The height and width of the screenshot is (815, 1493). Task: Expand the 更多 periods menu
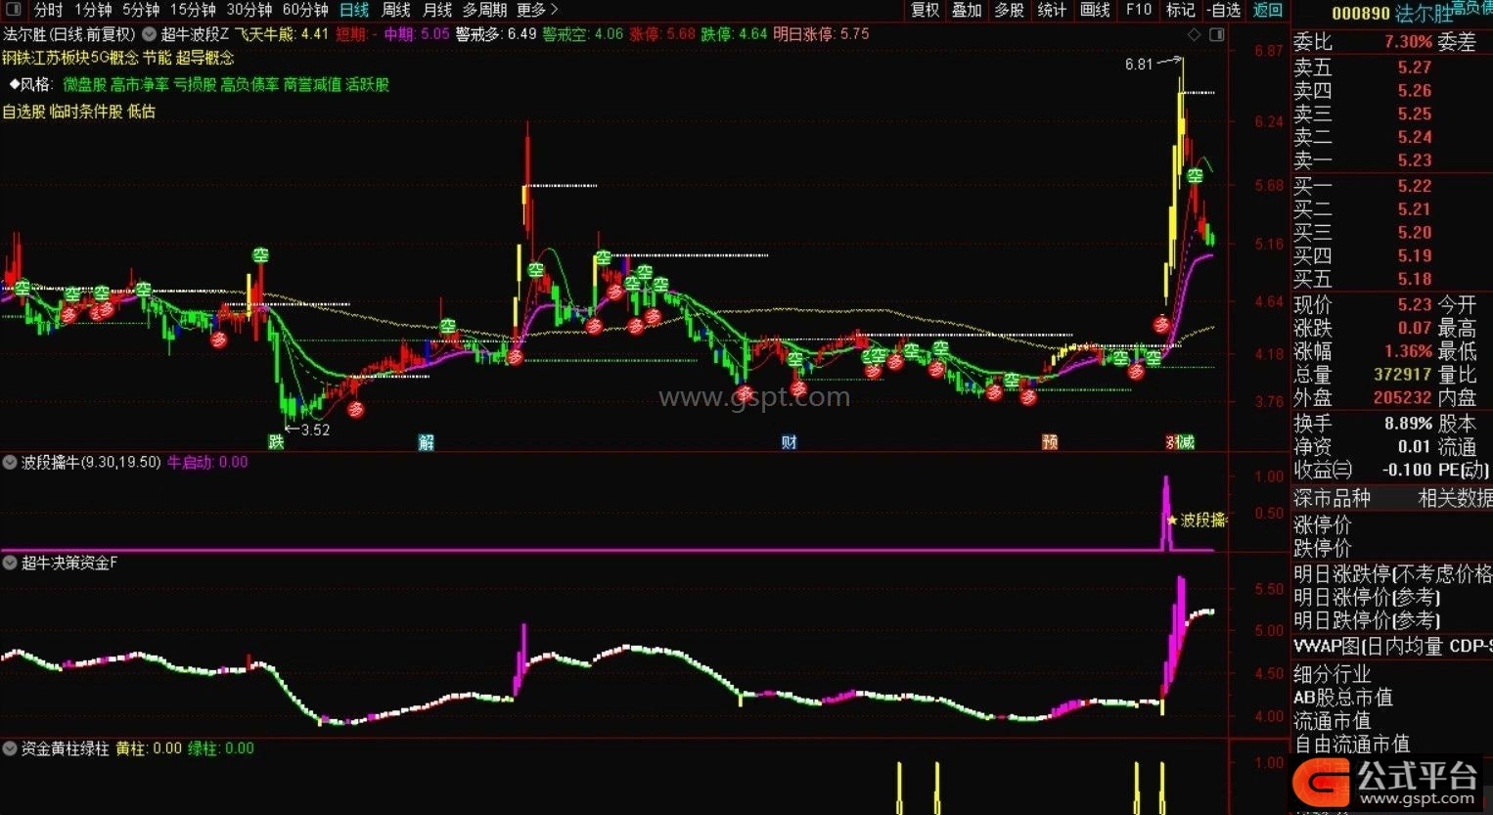(x=536, y=10)
